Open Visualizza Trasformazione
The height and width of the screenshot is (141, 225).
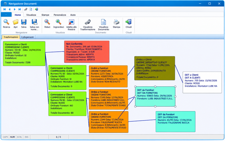[x=88, y=25]
